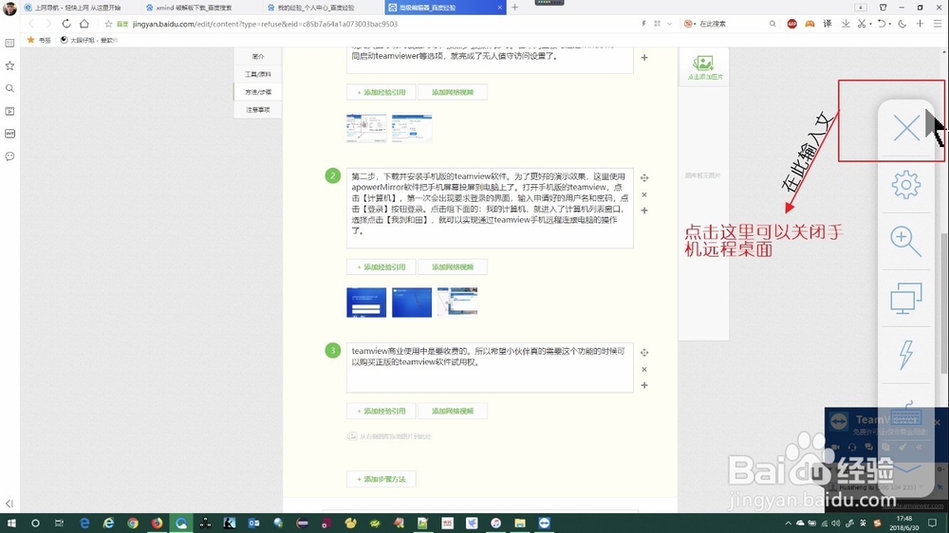This screenshot has height=533, width=949.
Task: Click the image upload icon 点击添加图片
Action: 703,67
